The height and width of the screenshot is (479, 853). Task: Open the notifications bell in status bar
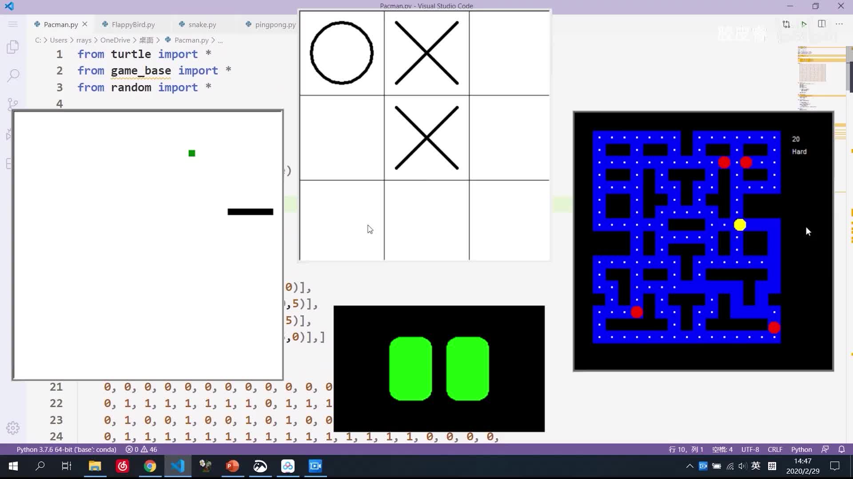841,449
